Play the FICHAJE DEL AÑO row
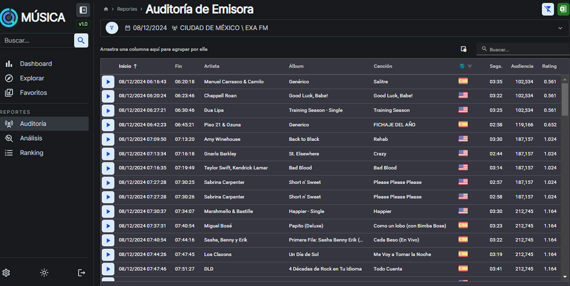Viewport: 570px width, 286px height. click(108, 125)
